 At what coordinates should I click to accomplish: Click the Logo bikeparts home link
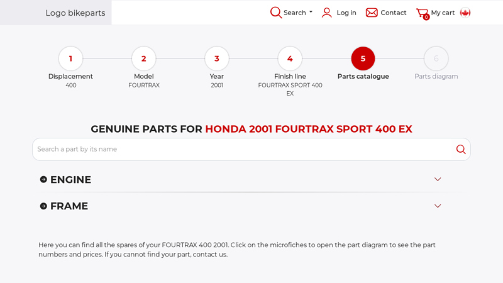75,13
